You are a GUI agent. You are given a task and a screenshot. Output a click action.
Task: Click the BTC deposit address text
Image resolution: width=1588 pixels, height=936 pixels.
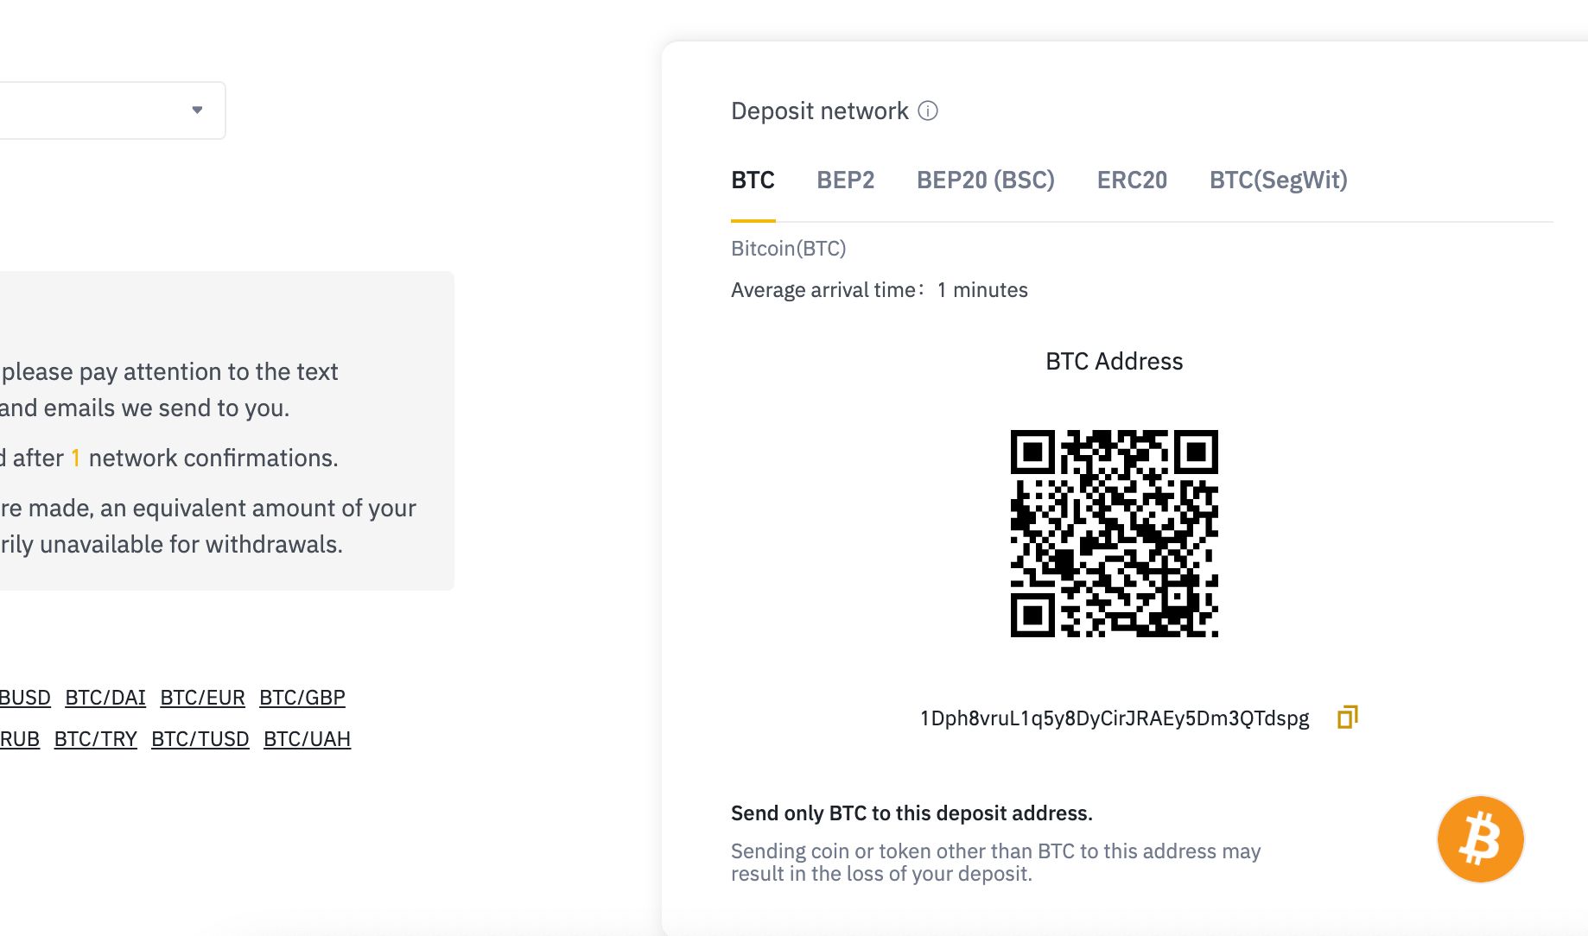point(1115,718)
